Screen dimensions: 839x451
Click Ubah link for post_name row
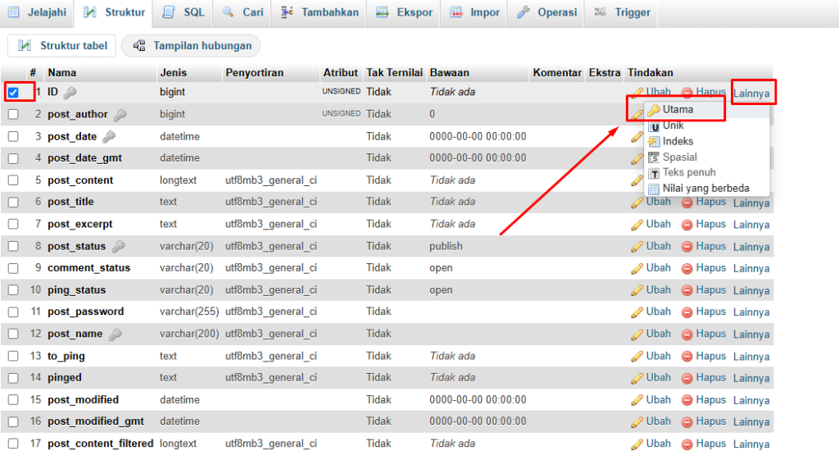658,334
